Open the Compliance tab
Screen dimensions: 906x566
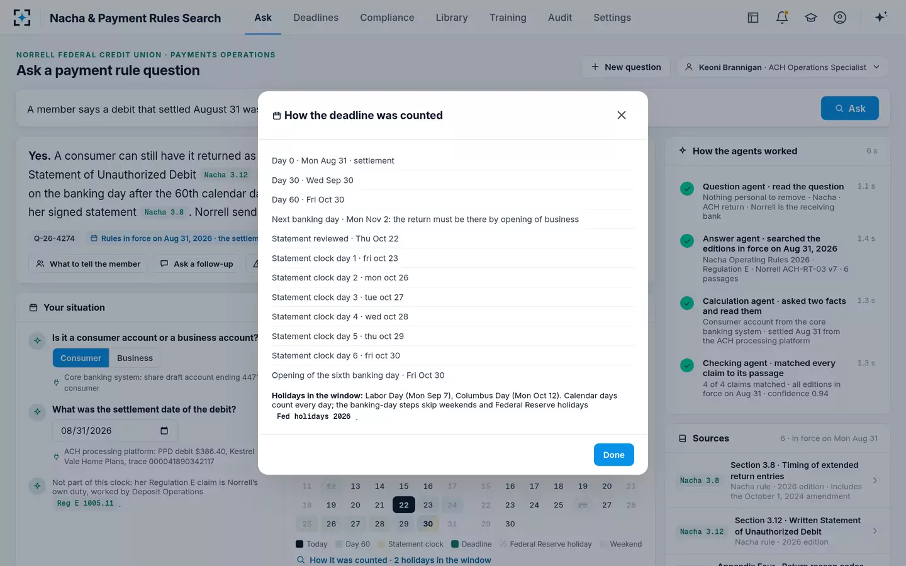387,18
